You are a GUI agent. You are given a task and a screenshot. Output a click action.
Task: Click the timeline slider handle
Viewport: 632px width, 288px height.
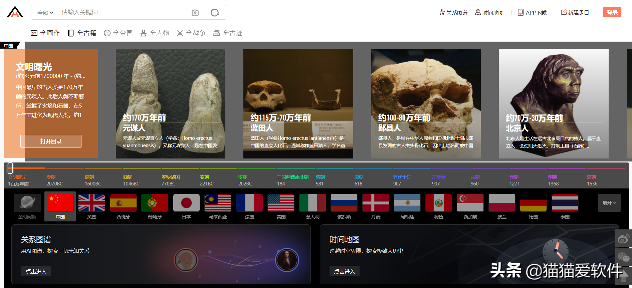click(10, 168)
